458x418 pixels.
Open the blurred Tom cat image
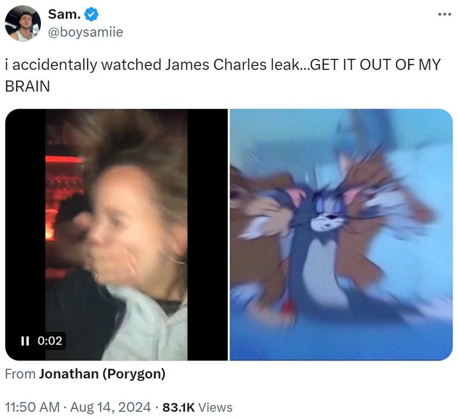pos(341,234)
